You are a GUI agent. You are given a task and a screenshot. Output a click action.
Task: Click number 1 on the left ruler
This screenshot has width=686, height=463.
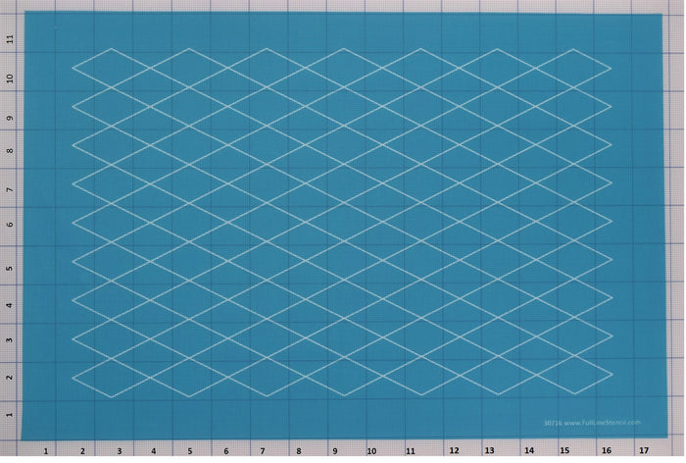click(x=10, y=416)
